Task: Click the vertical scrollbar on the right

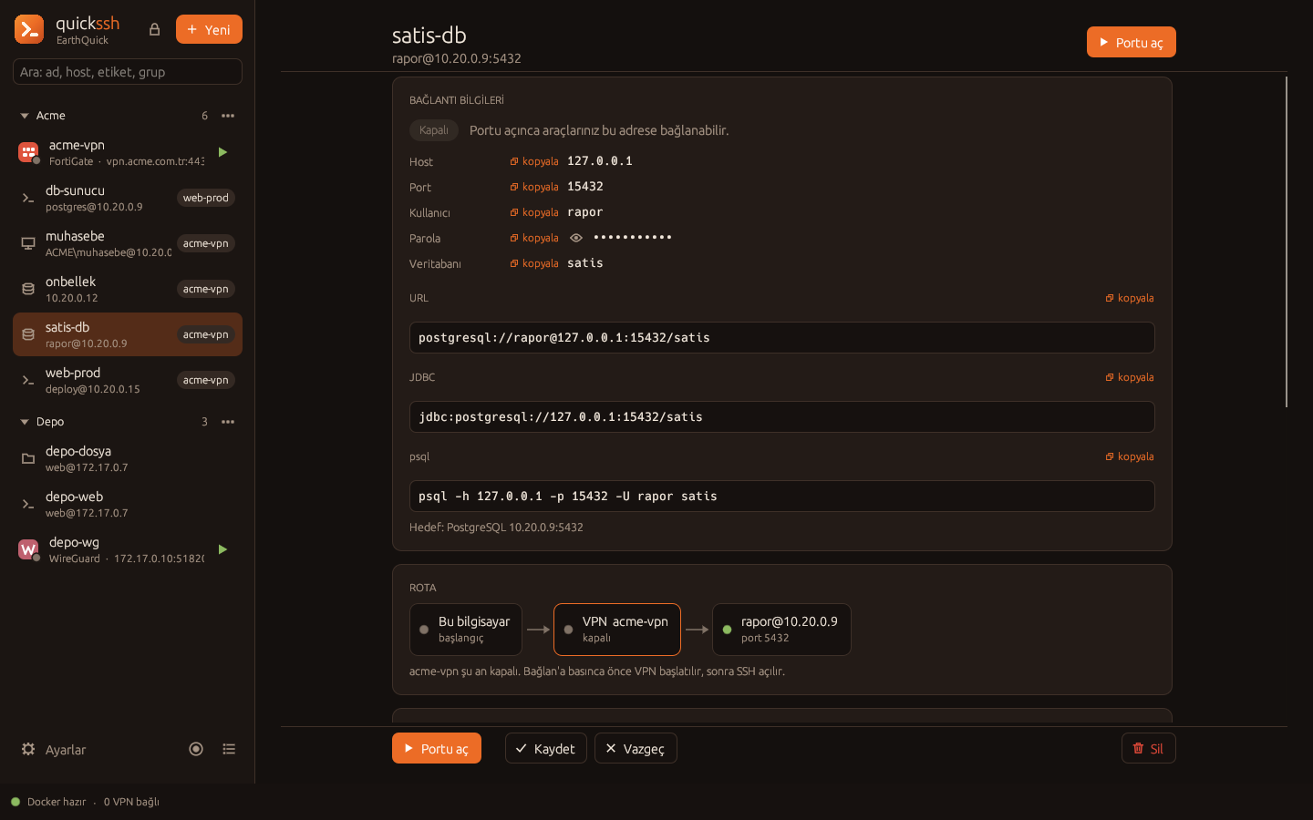Action: (x=1287, y=241)
